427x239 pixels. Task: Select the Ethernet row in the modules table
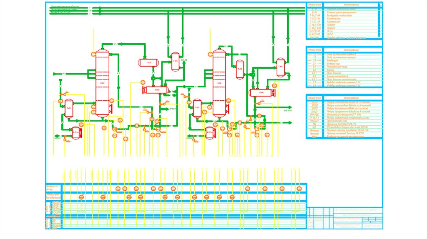click(344, 121)
